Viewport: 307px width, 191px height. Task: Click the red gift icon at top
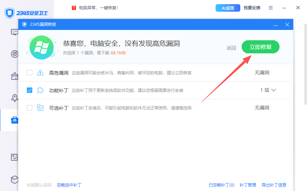(74, 8)
